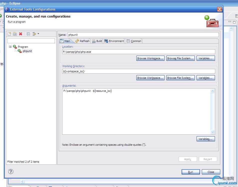The width and height of the screenshot is (238, 187).
Task: Open Variables for the Arguments field
Action: 206,139
